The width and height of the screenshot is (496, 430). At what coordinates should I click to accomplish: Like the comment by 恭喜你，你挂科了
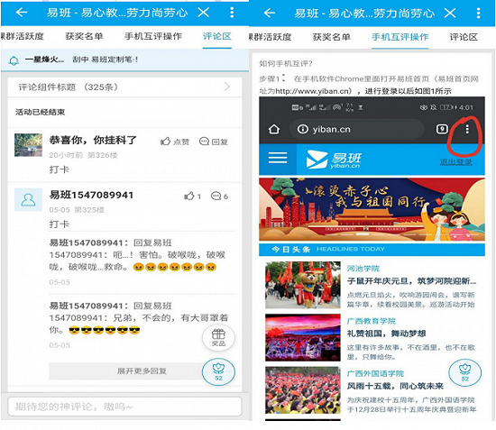pyautogui.click(x=175, y=142)
